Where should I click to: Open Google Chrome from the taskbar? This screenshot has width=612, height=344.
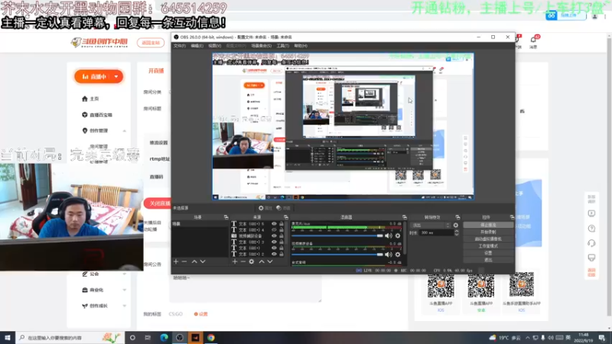[x=211, y=338]
